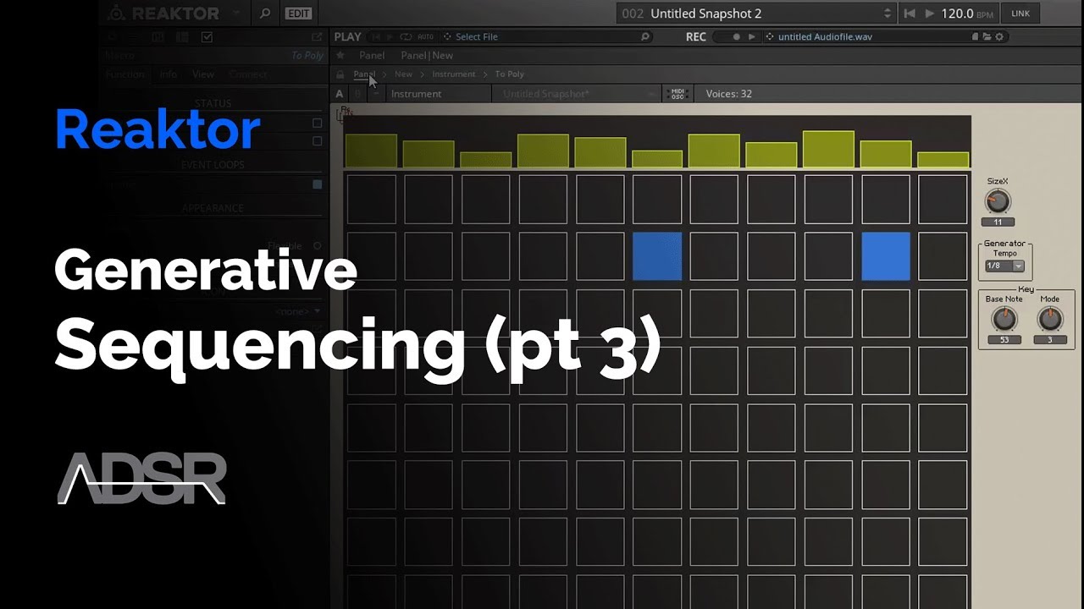Click the magnifier search icon beside EDIT
Image resolution: width=1084 pixels, height=609 pixels.
click(265, 13)
